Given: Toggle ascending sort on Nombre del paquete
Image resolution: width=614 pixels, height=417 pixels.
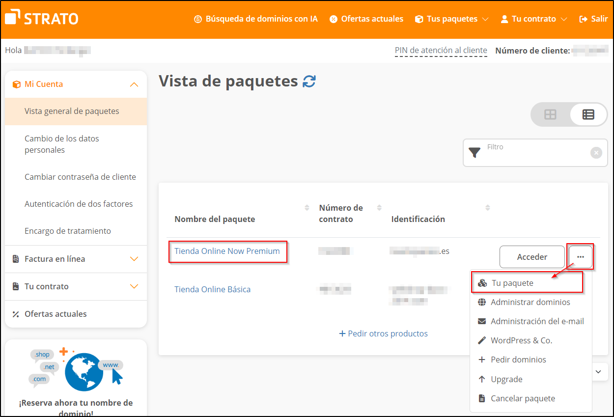Looking at the screenshot, I should click(307, 207).
